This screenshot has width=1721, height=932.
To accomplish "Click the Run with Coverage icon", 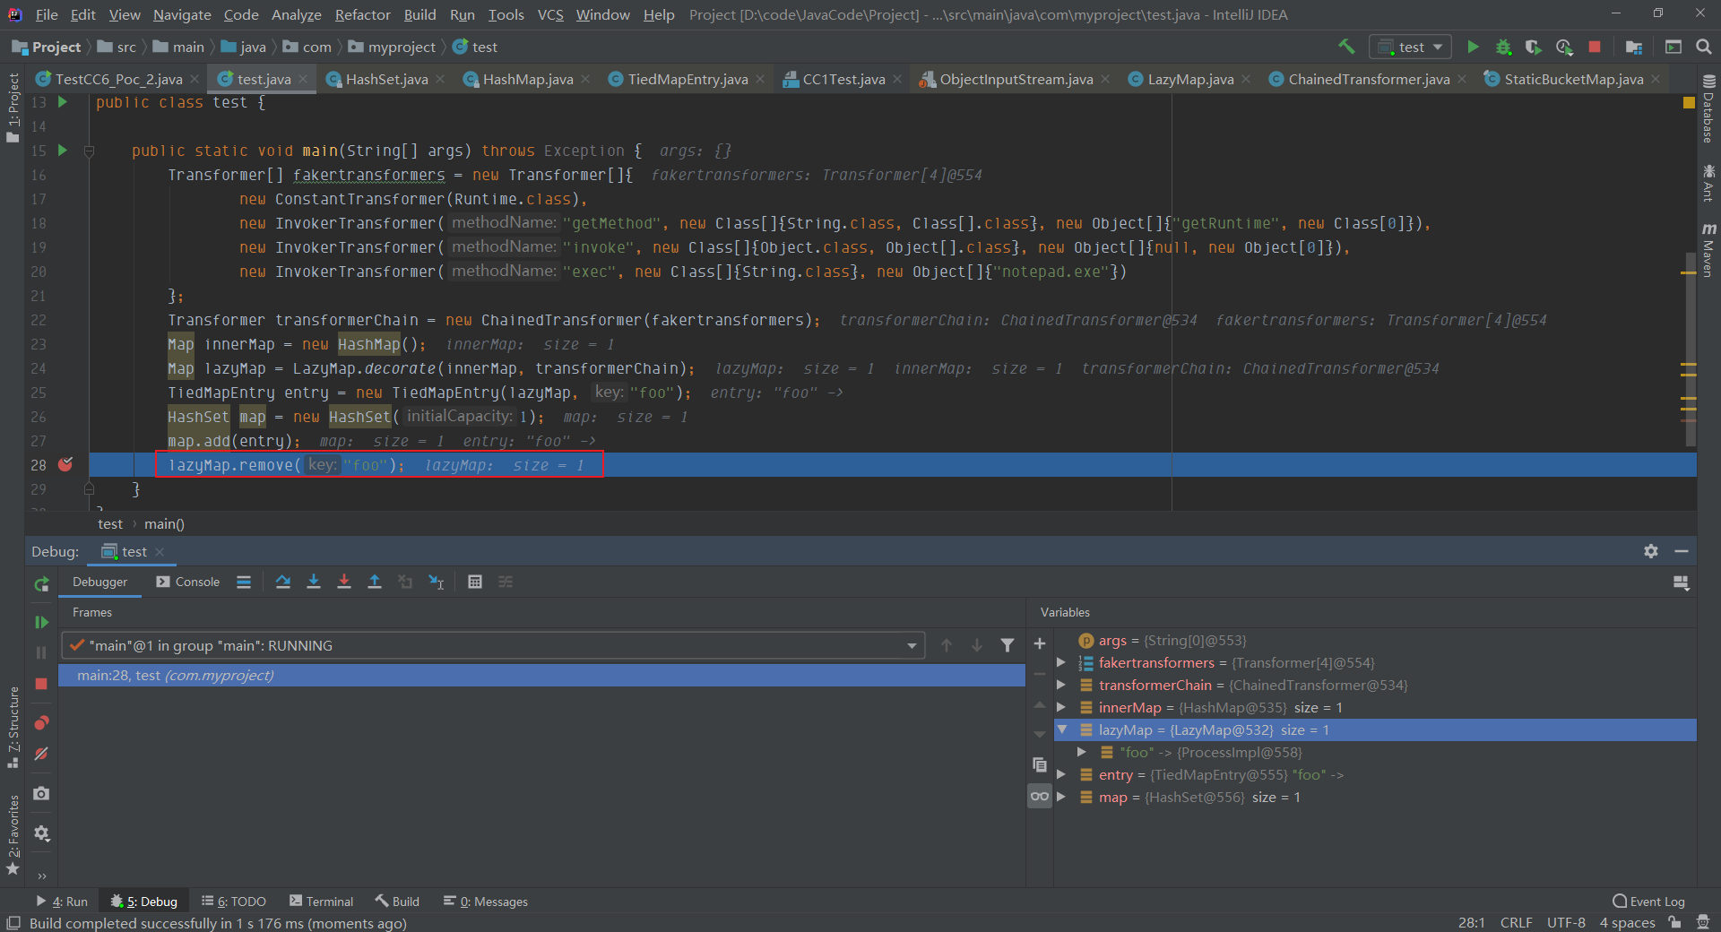I will pyautogui.click(x=1534, y=47).
